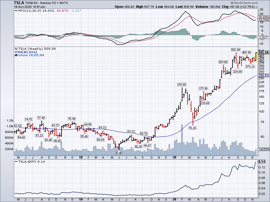The width and height of the screenshot is (270, 202).
Task: Click the 50.70 price annotation
Action: pos(144,134)
